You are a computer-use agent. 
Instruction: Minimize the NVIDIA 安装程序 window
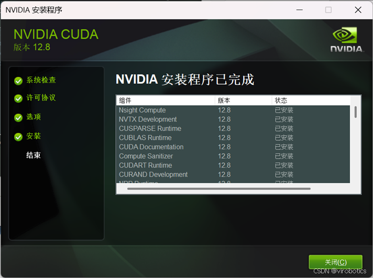(300, 10)
